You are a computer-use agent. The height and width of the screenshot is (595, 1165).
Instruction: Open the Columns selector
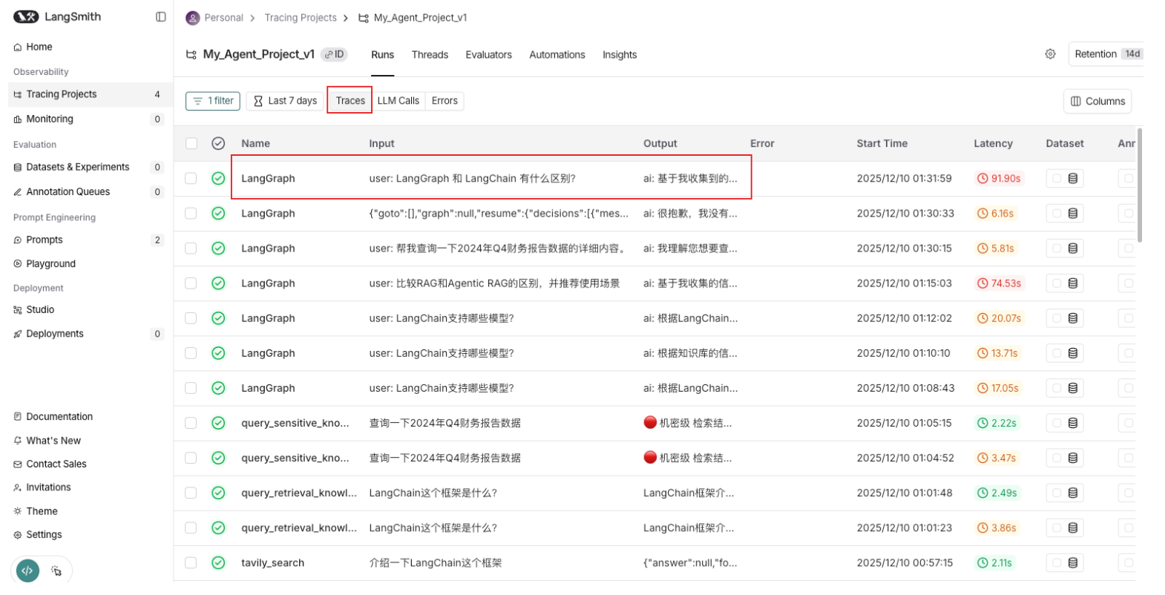(x=1097, y=102)
